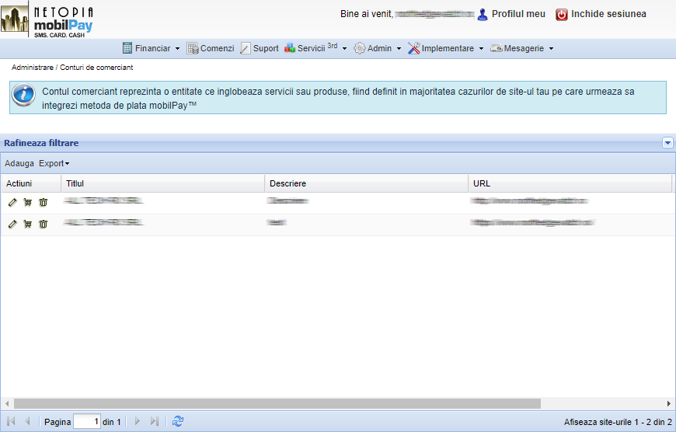Open the Comenzi menu item
The height and width of the screenshot is (432, 676).
(210, 48)
